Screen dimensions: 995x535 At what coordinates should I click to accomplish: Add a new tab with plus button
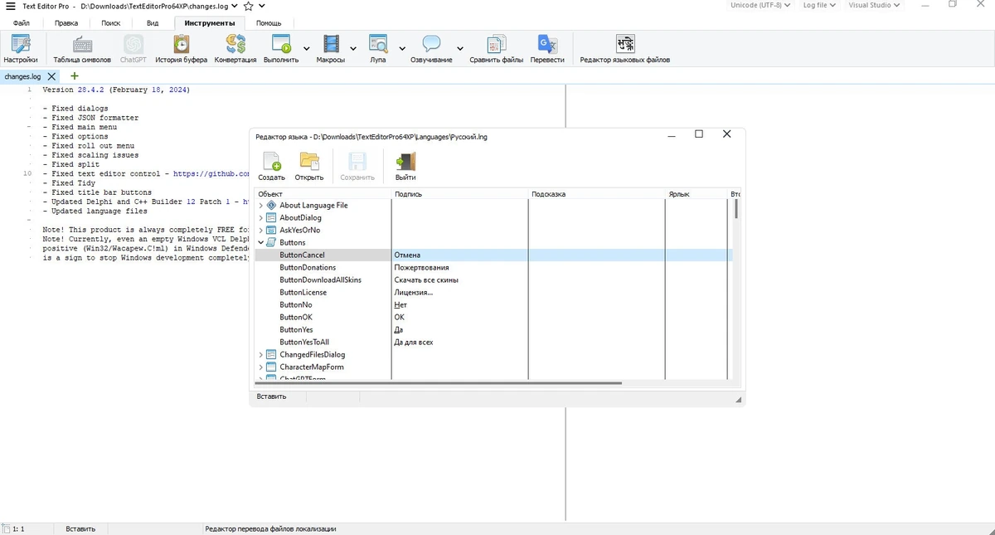click(x=75, y=76)
